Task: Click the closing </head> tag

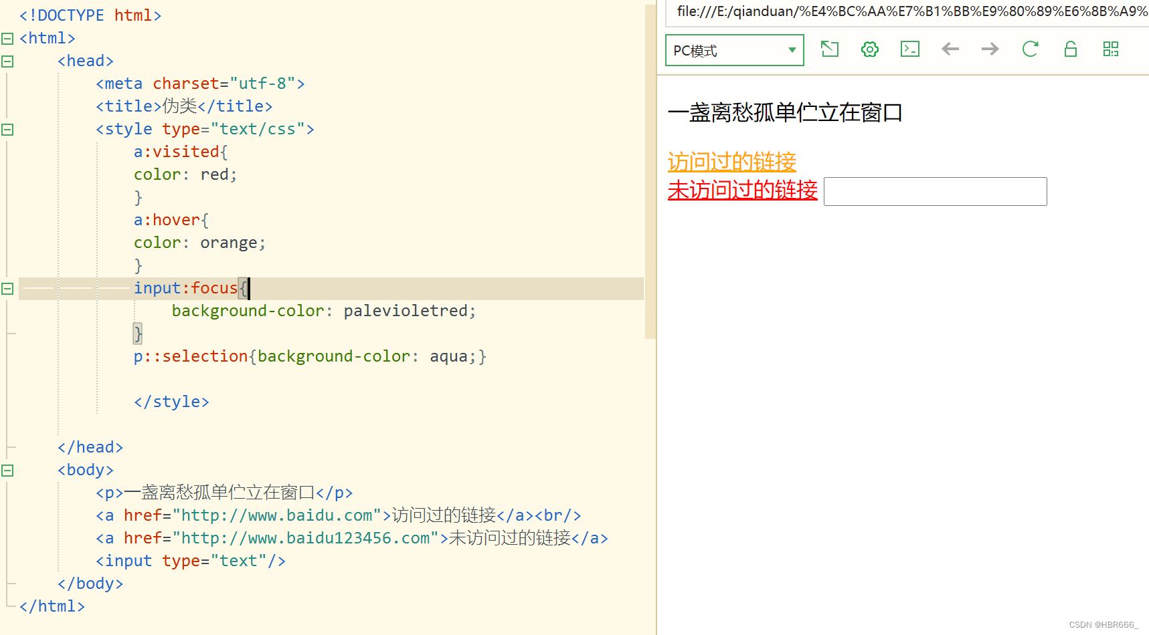Action: pos(90,447)
